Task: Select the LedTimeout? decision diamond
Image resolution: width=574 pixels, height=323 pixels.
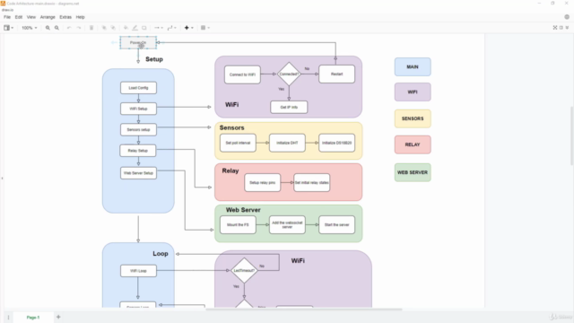Action: (x=244, y=271)
